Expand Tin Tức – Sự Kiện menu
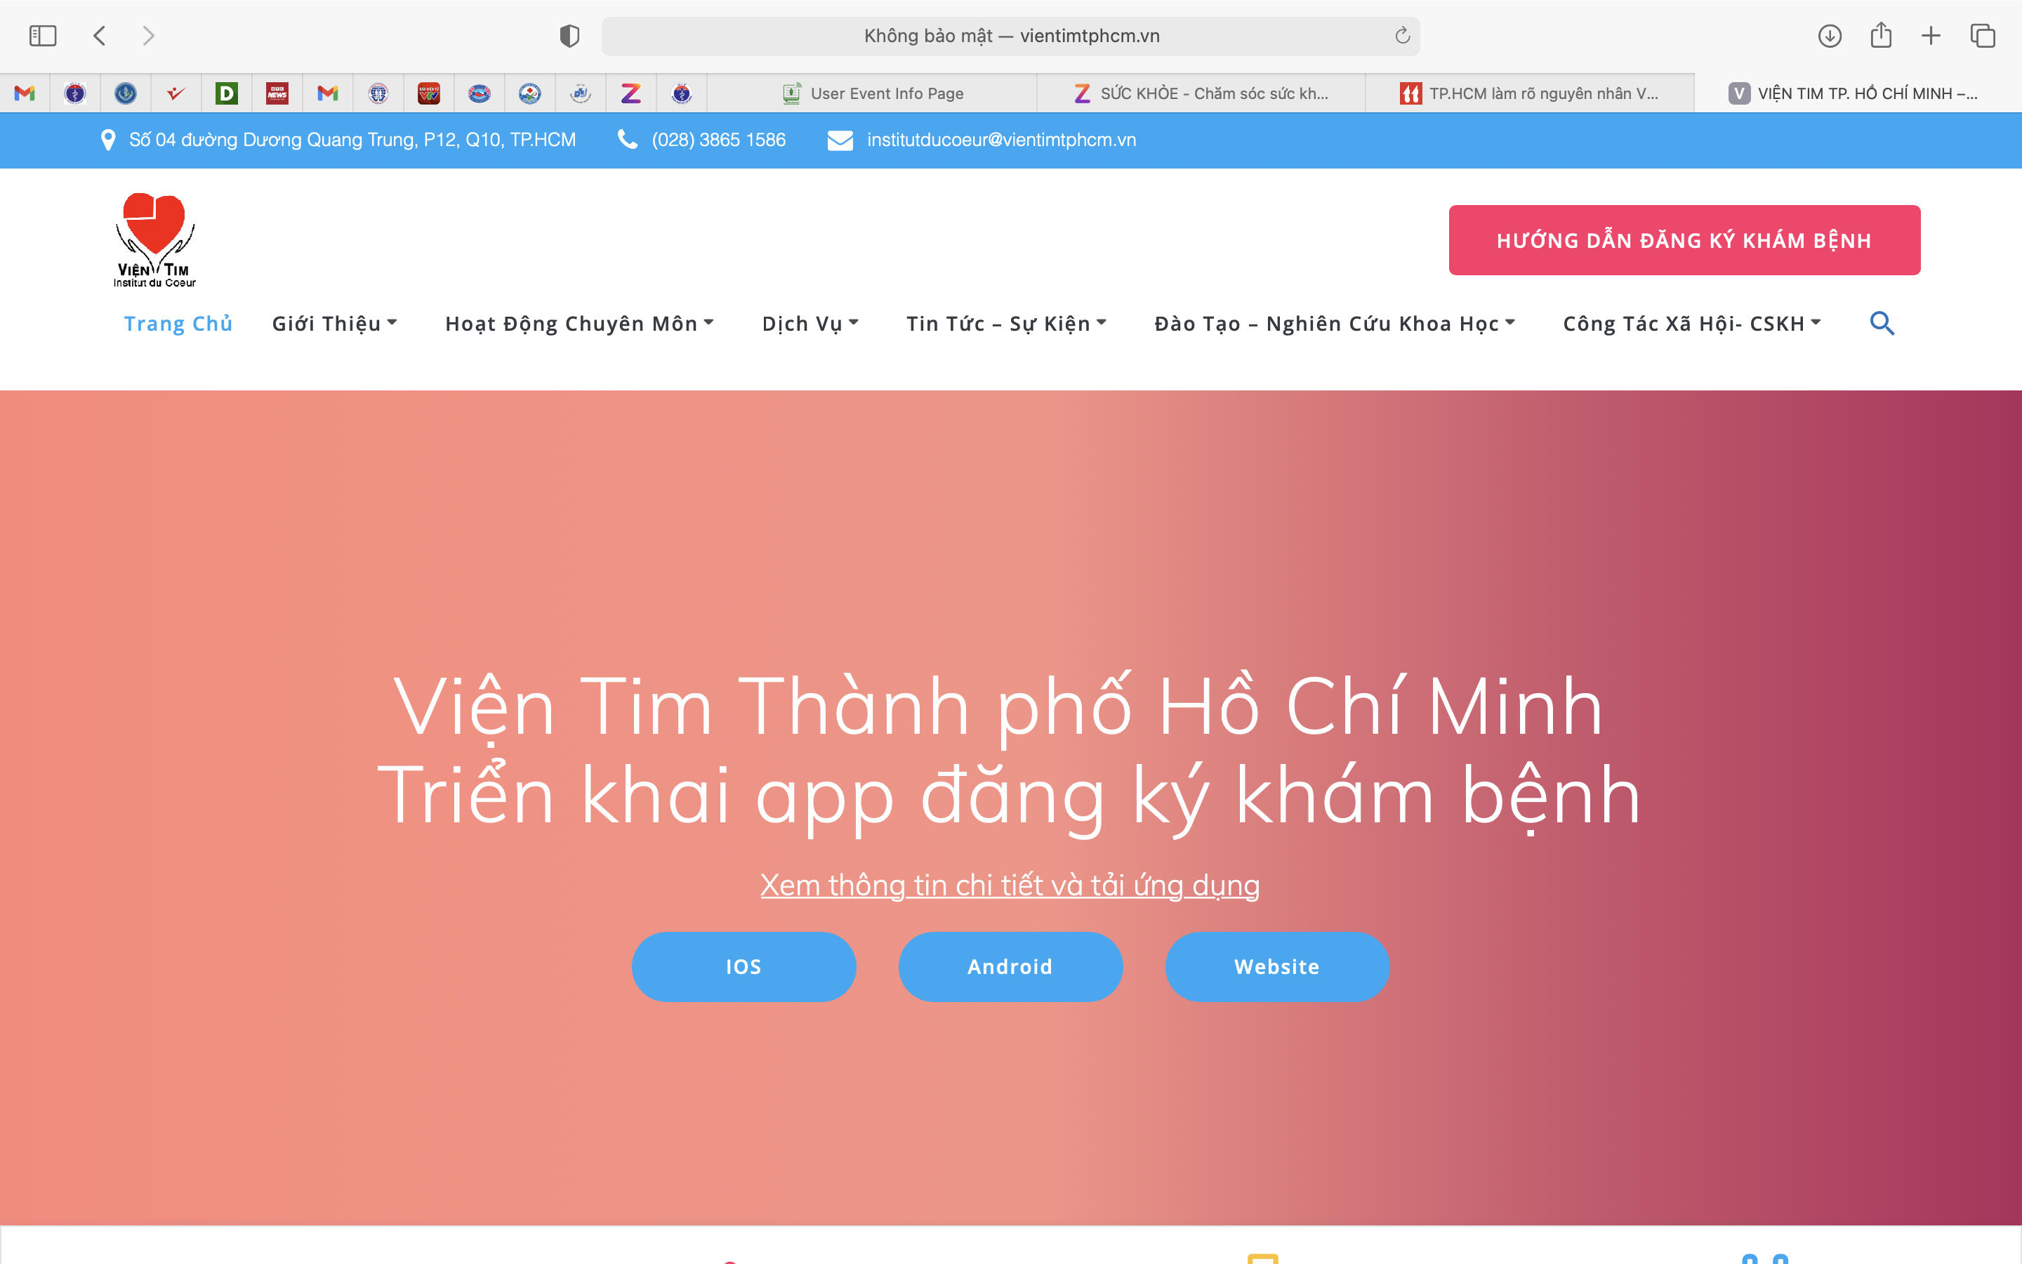Screen dimensions: 2022x1264 coord(1006,324)
